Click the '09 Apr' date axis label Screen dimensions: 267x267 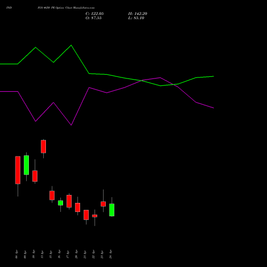[25, 254]
